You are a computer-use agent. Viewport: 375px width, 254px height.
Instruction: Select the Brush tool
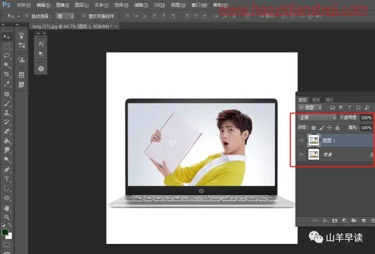pos(7,103)
